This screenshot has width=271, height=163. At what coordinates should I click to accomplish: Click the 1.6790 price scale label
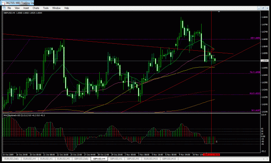click(x=265, y=25)
